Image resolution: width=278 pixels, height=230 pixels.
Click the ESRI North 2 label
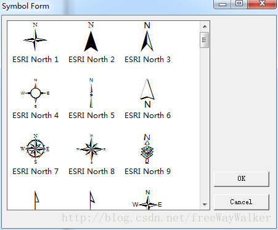(91, 60)
